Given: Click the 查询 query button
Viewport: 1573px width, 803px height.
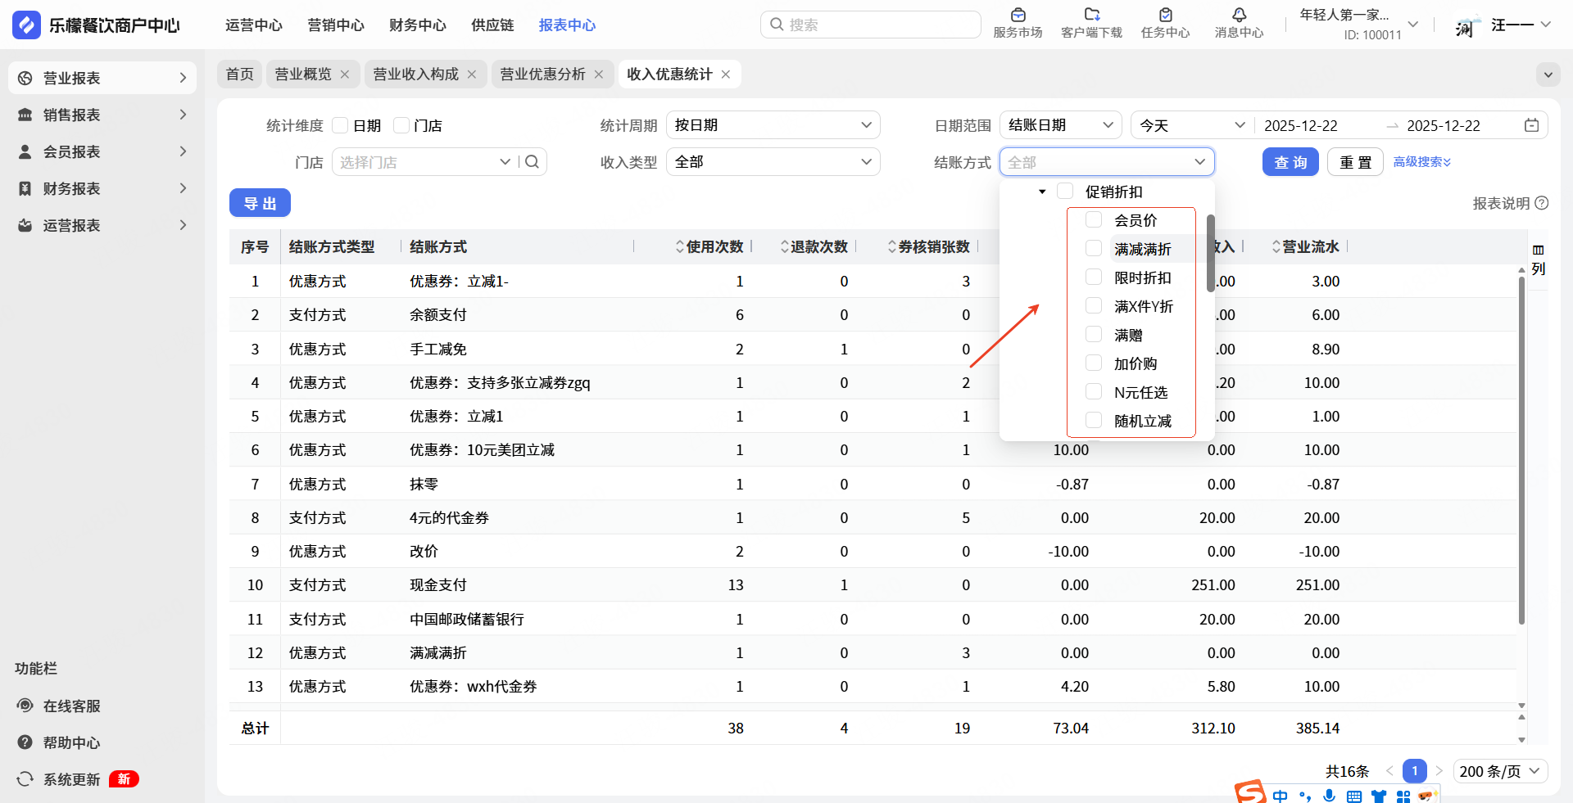Looking at the screenshot, I should point(1290,162).
